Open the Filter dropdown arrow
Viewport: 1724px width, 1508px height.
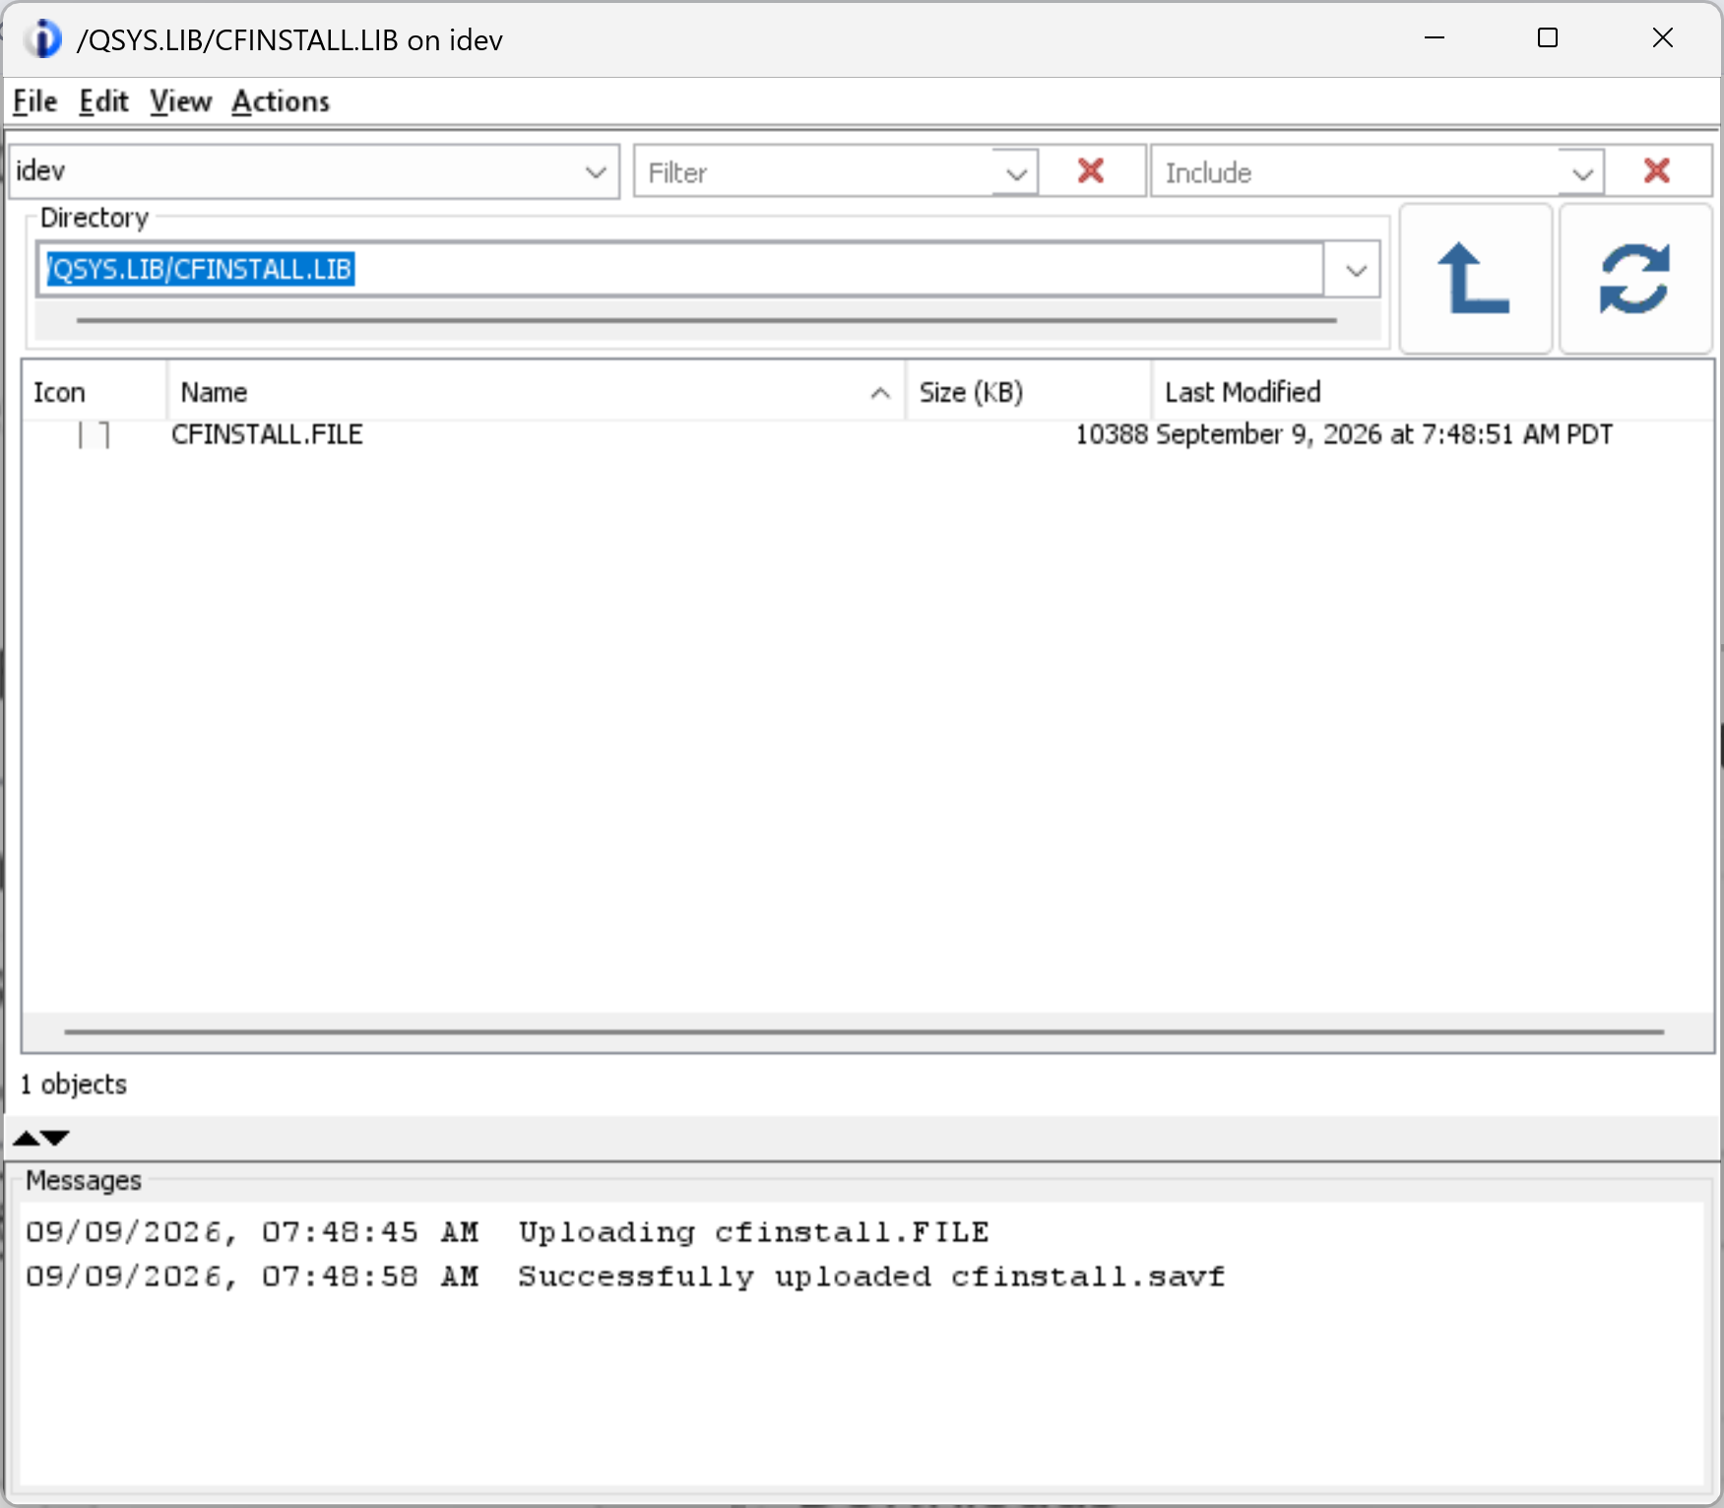pyautogui.click(x=1016, y=174)
